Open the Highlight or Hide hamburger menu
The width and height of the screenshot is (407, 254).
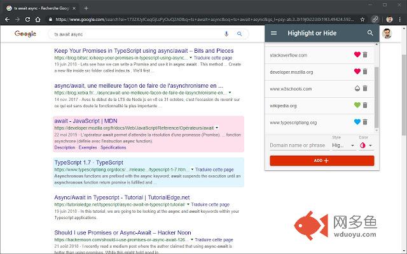pyautogui.click(x=273, y=33)
